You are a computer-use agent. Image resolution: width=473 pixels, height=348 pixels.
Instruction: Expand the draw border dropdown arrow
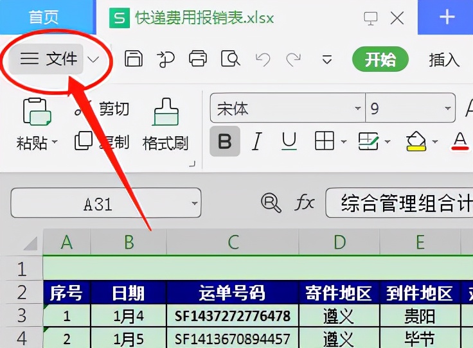pyautogui.click(x=388, y=141)
